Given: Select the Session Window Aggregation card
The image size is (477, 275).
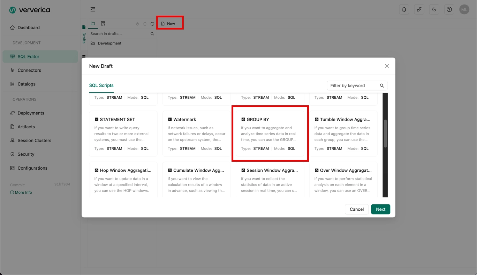Looking at the screenshot, I should (x=270, y=180).
